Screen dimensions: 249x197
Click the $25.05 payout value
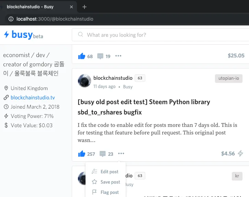tap(236, 55)
